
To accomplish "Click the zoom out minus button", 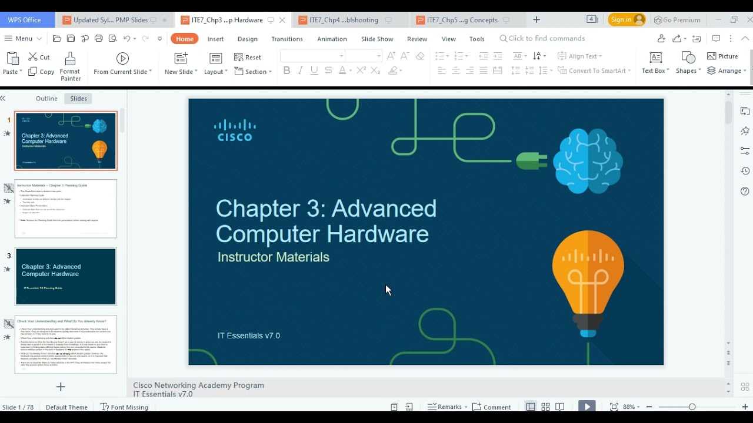I will pyautogui.click(x=649, y=407).
